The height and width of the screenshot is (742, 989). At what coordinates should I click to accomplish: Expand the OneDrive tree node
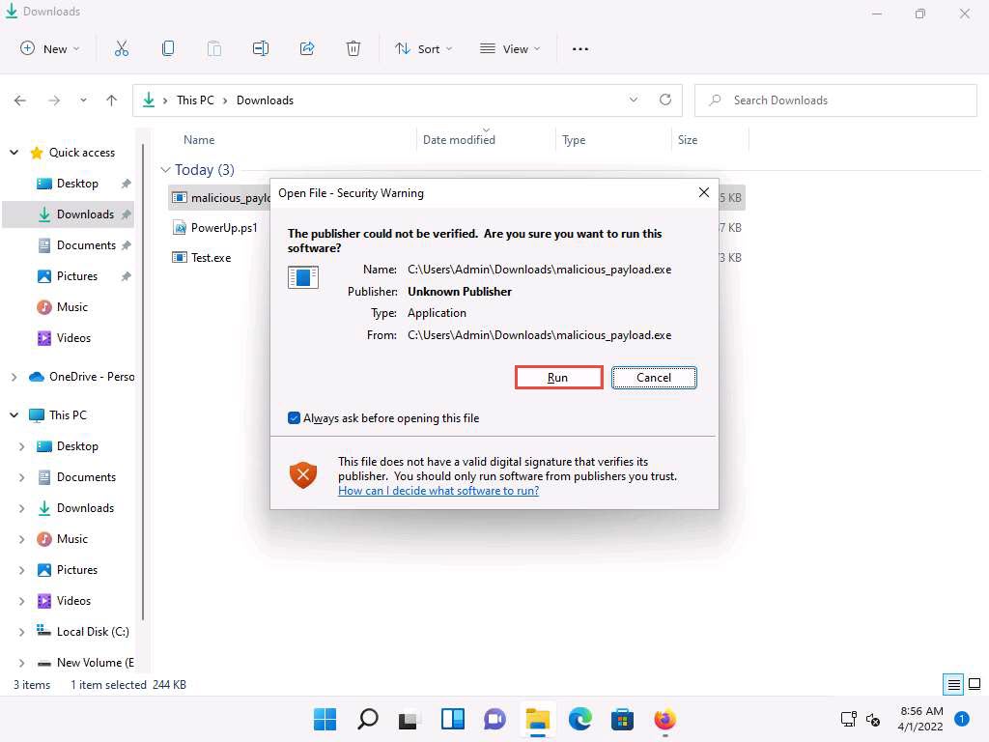[x=14, y=377]
